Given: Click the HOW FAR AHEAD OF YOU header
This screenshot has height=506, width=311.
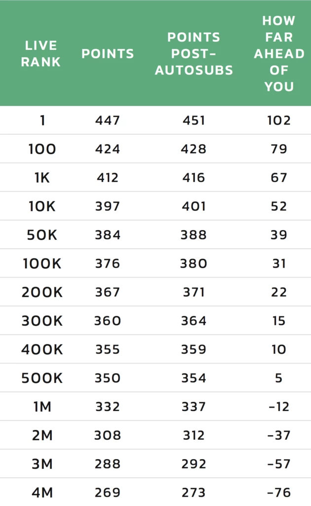Looking at the screenshot, I should 279,53.
